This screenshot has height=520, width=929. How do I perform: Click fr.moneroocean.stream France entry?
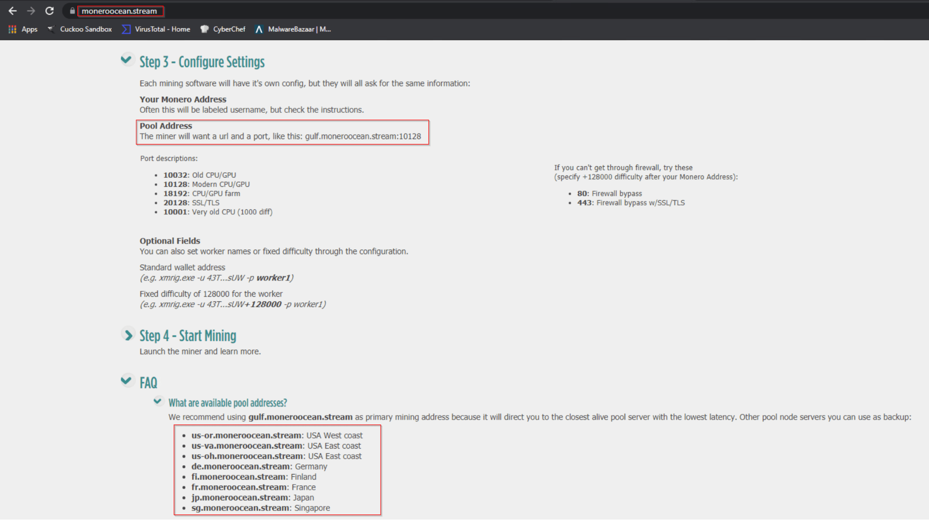click(x=254, y=487)
